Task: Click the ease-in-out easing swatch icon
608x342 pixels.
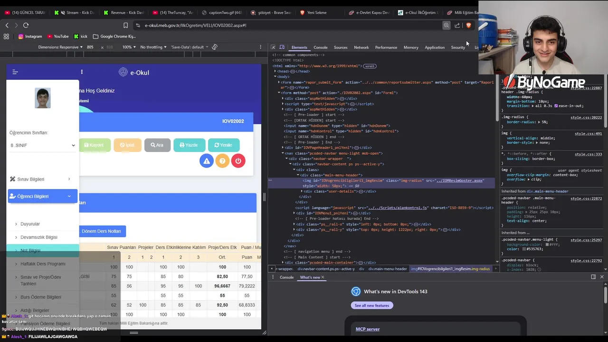Action: (556, 106)
